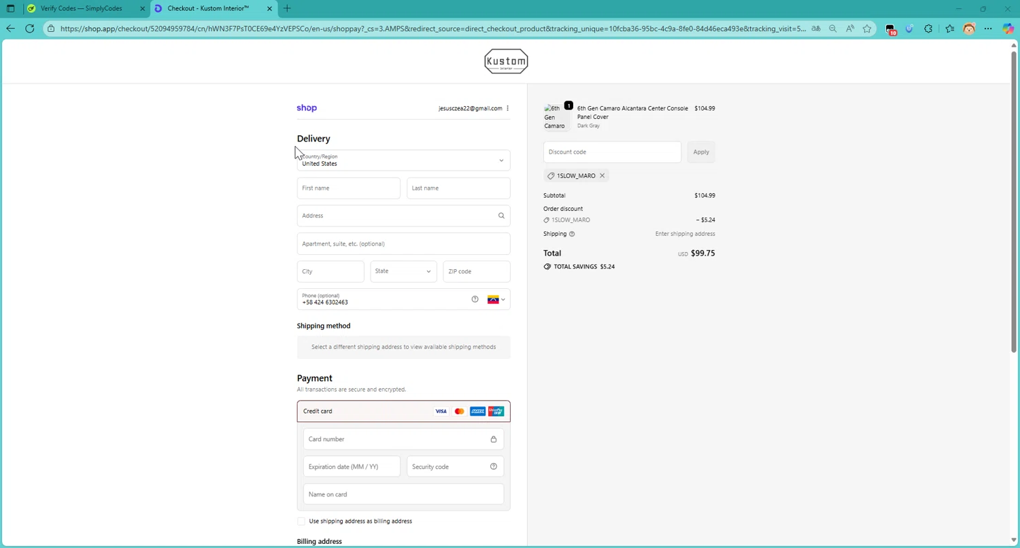
Task: Open the browser extensions puzzle icon
Action: click(x=928, y=29)
